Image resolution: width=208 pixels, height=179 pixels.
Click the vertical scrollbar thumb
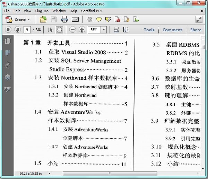[203, 47]
